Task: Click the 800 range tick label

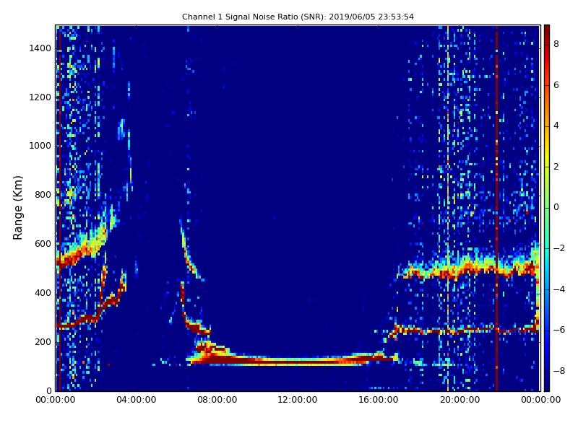Action: 43,195
